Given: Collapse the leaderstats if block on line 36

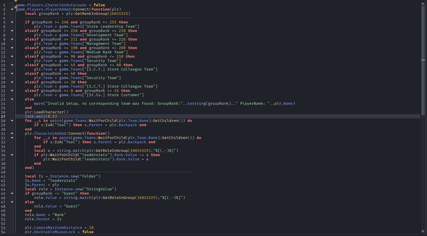Looking at the screenshot, I should click(12, 155).
